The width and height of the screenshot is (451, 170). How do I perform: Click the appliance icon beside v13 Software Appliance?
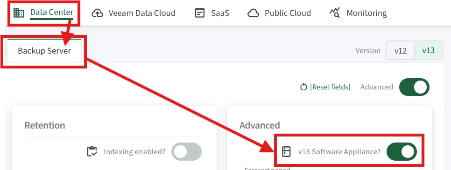[286, 151]
